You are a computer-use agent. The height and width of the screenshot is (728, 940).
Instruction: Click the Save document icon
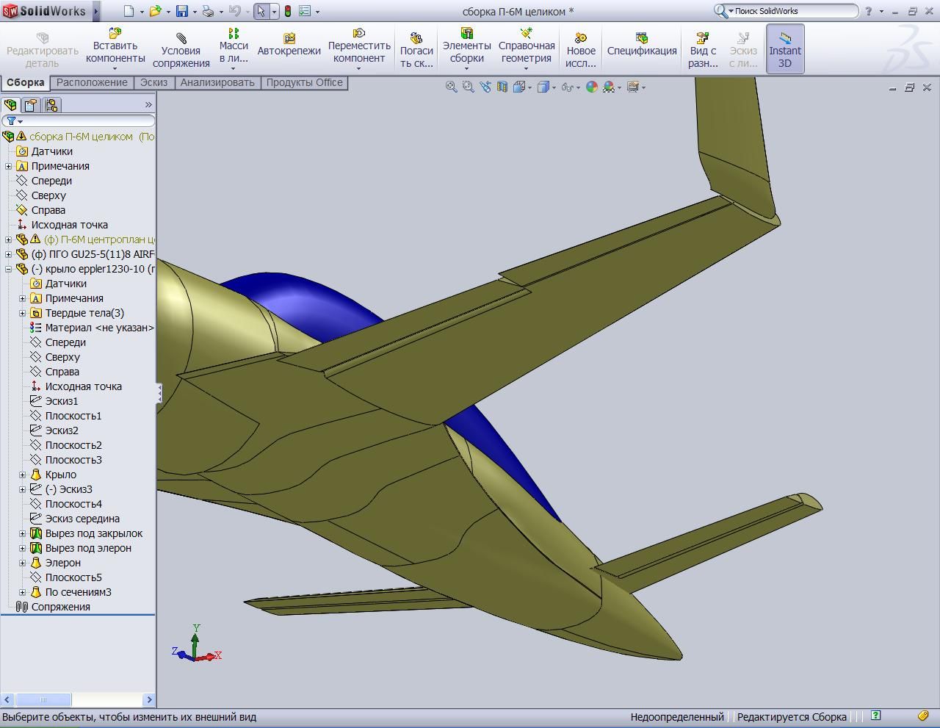(x=181, y=11)
